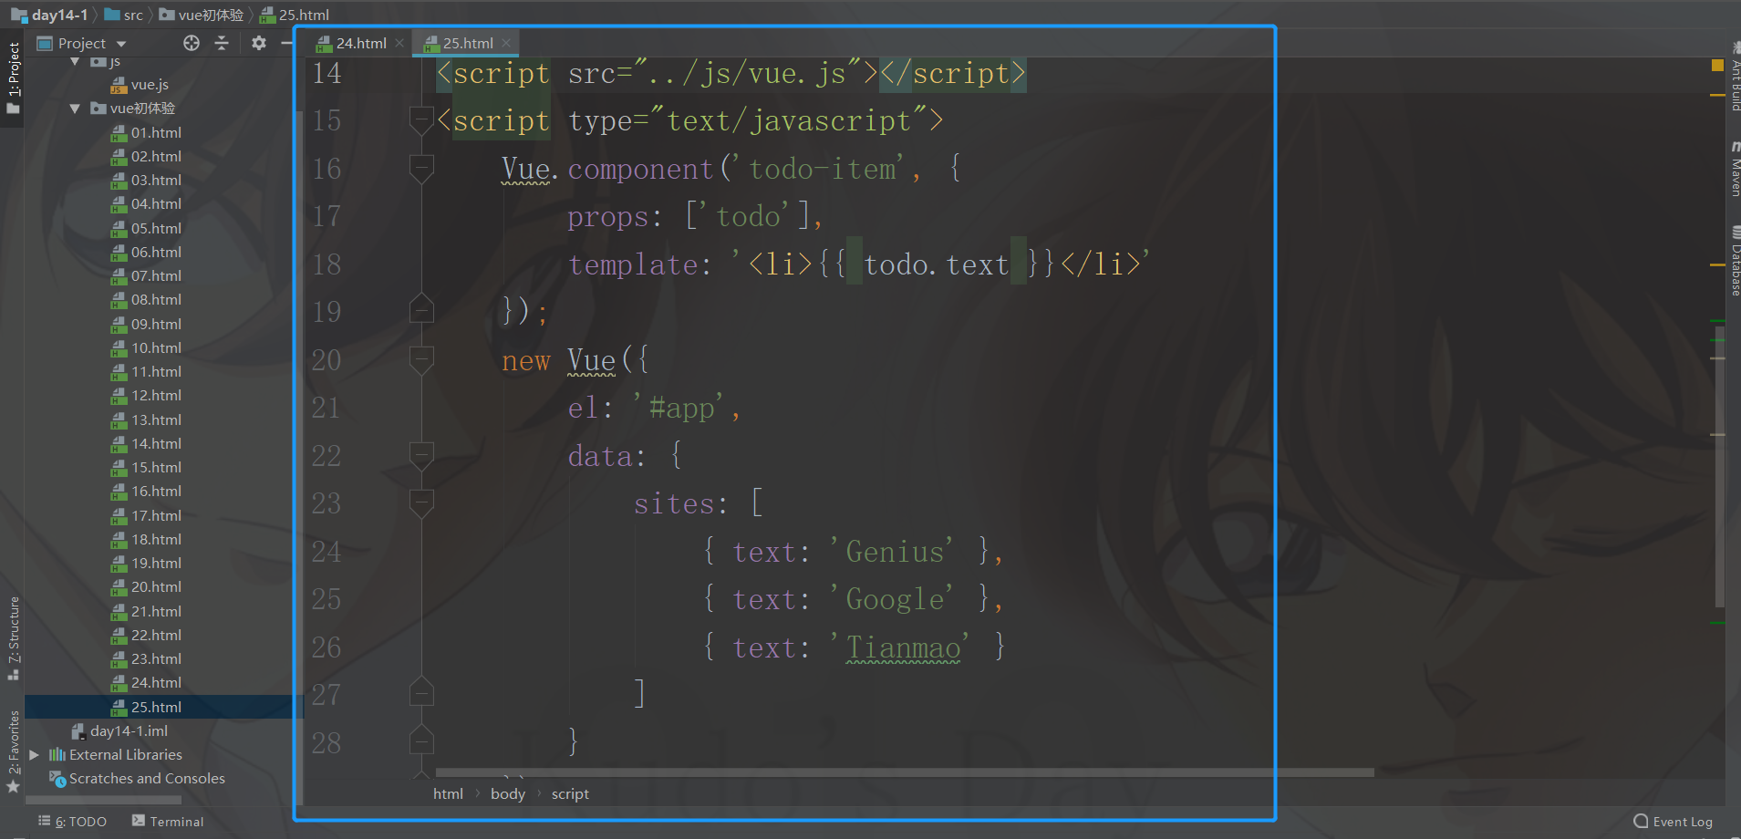This screenshot has width=1741, height=839.
Task: Select 24.html in the project tree
Action: (x=156, y=683)
